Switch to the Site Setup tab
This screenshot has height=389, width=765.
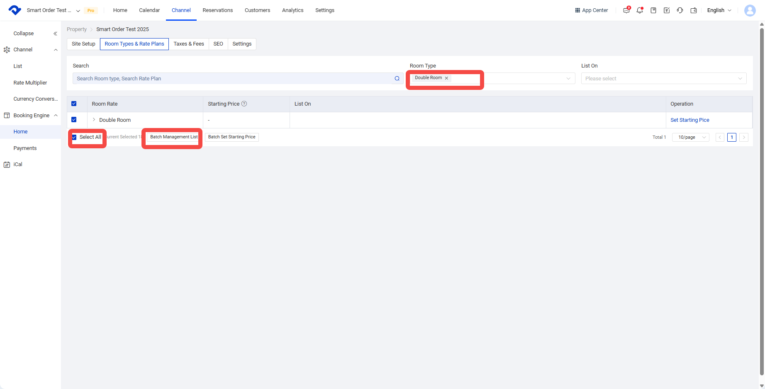click(83, 44)
